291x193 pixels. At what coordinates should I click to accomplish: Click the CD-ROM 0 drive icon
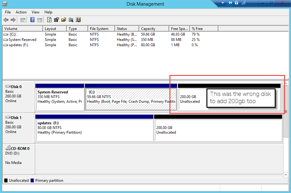click(x=8, y=148)
